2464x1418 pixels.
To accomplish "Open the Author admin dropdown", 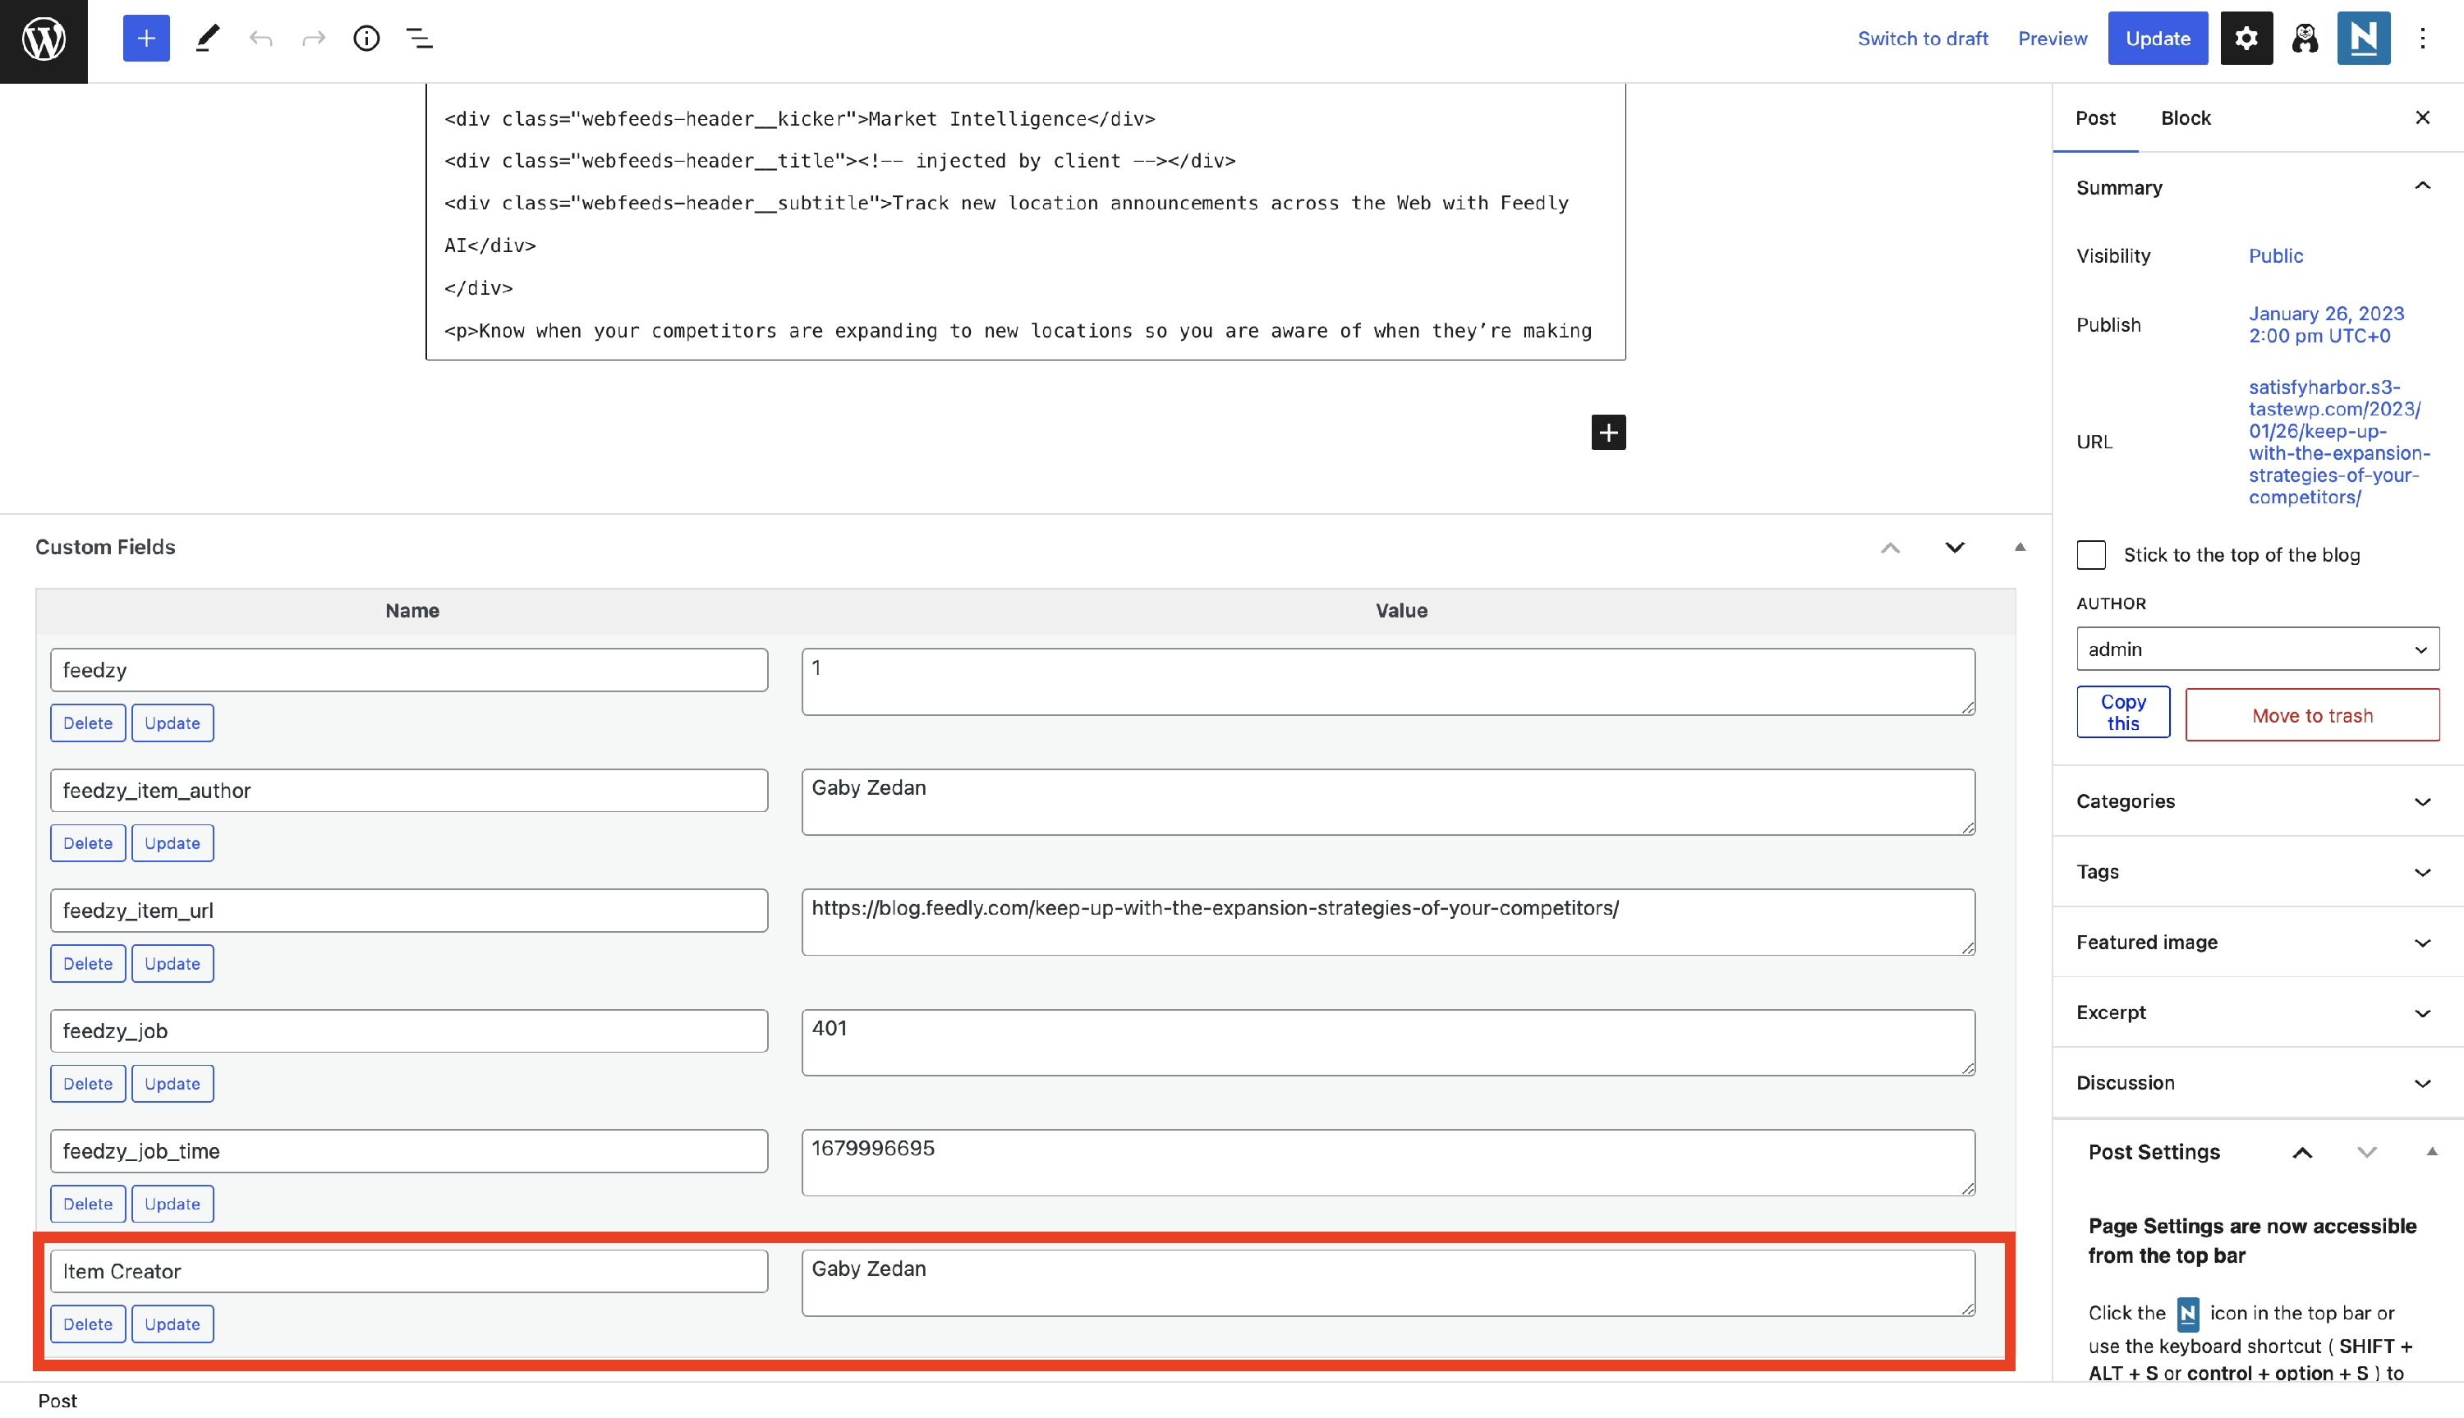I will click(x=2256, y=649).
